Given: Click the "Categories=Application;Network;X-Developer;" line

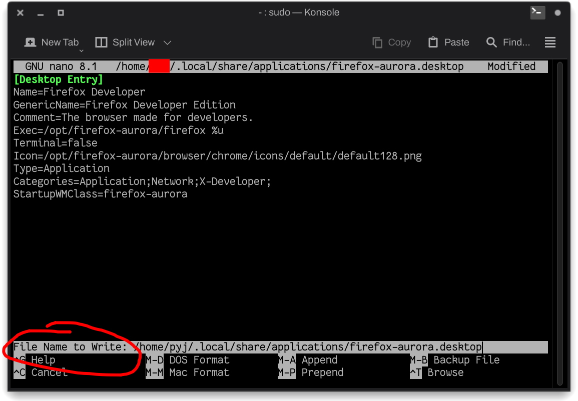Looking at the screenshot, I should (142, 181).
